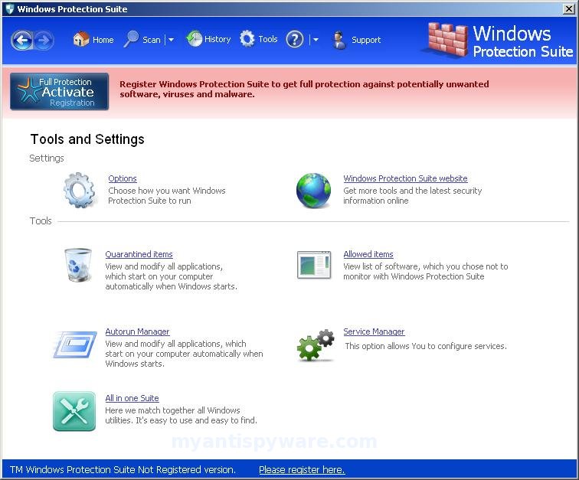Viewport: 579px width, 480px height.
Task: Open the Home toolbar label
Action: (103, 40)
